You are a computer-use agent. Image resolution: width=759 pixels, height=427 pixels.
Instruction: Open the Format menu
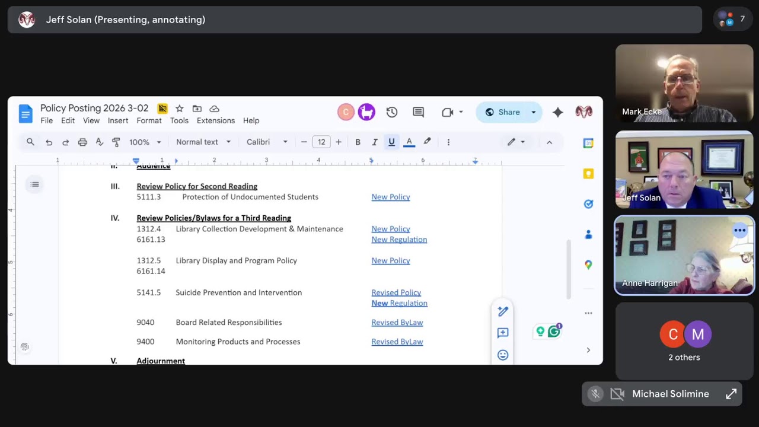149,120
